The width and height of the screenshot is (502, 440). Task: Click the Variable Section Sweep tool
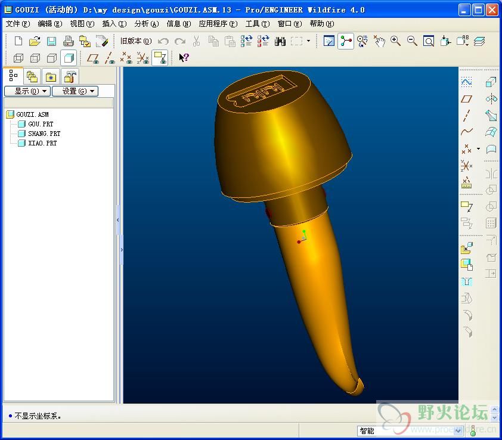(x=490, y=116)
